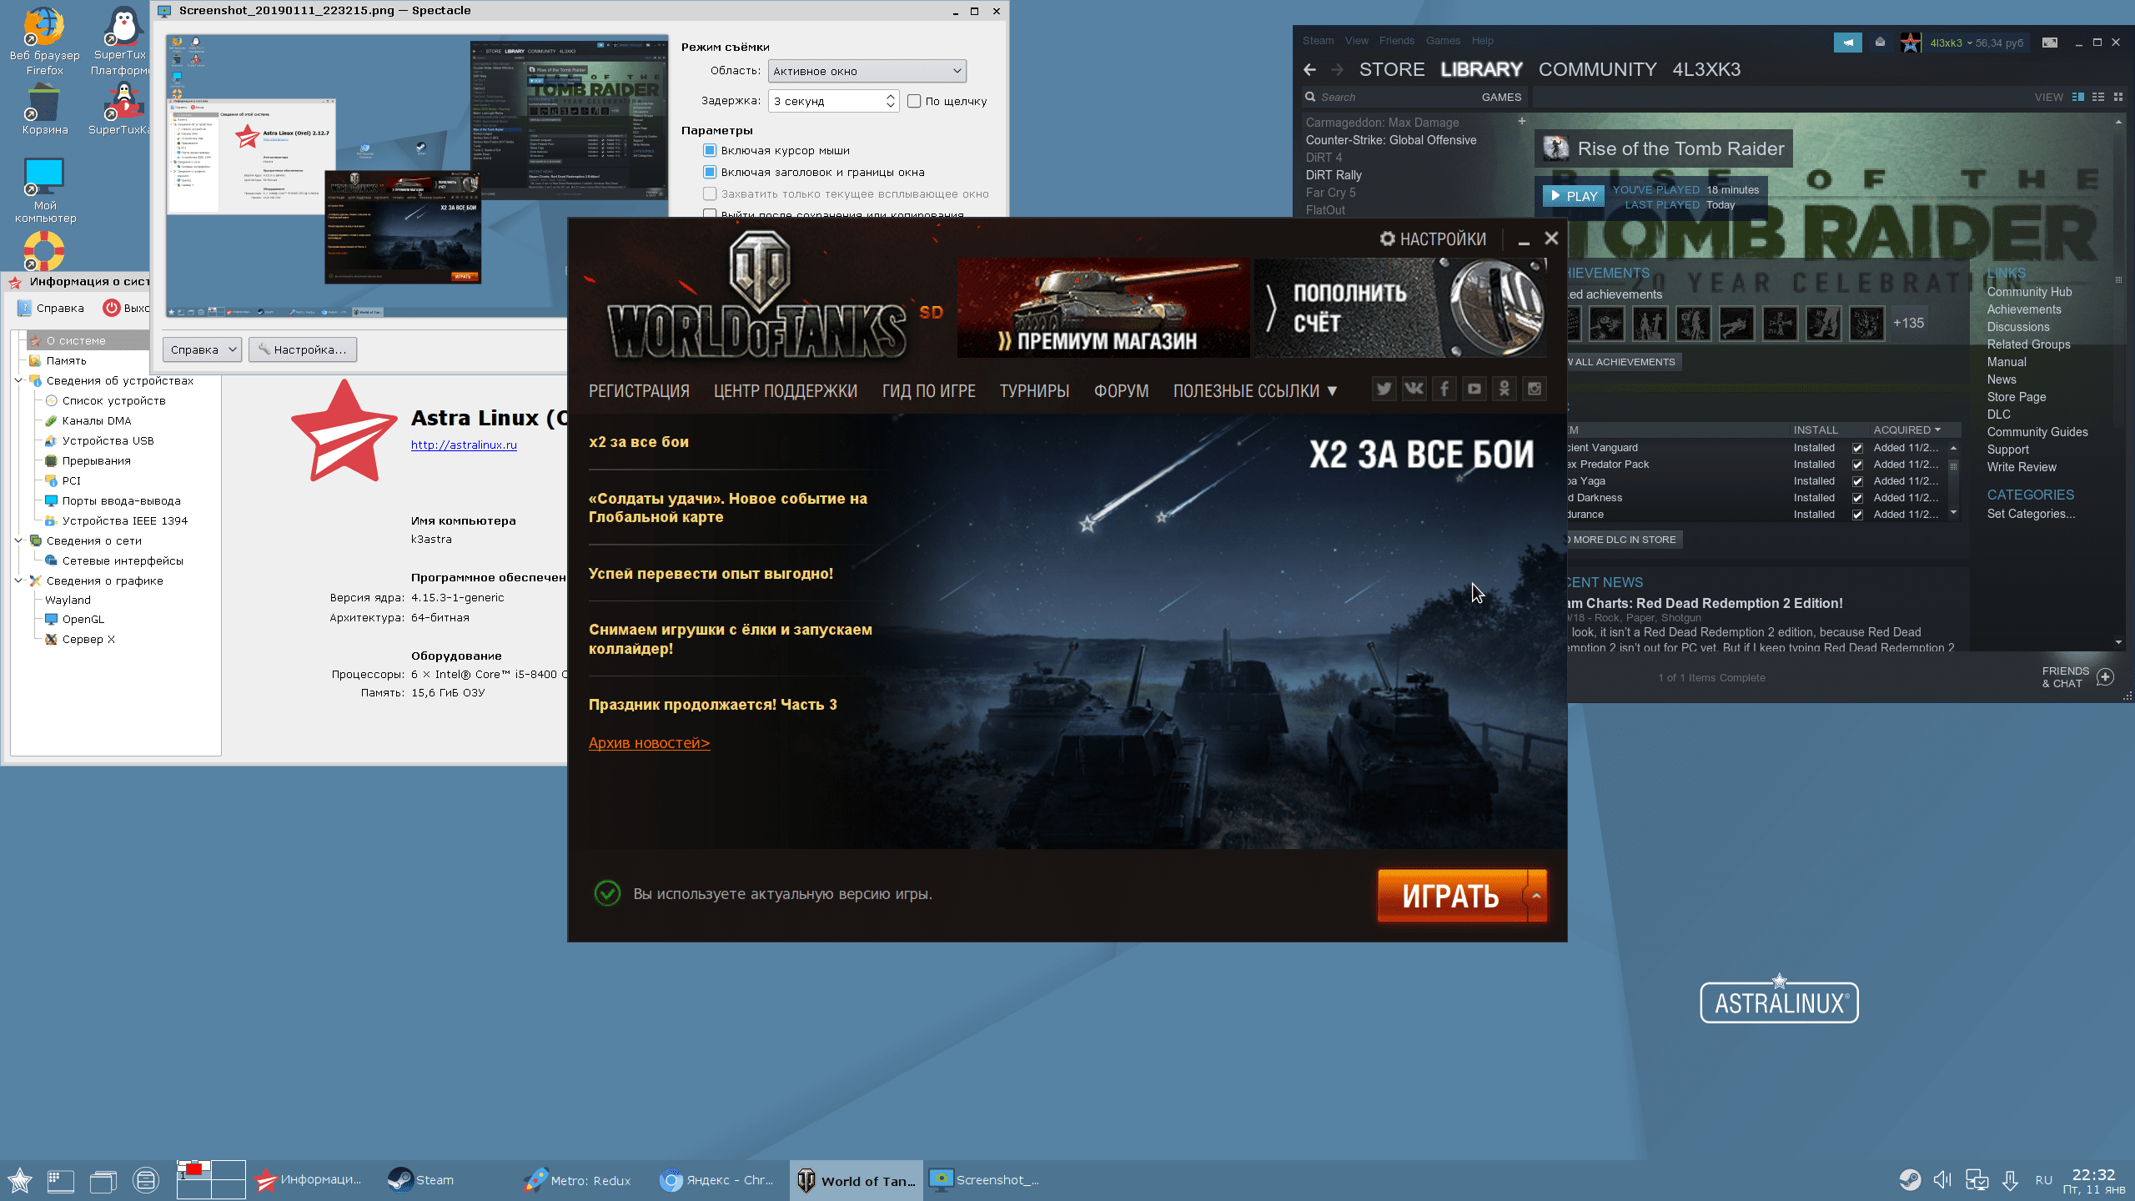Open the Instagram link in the launcher
This screenshot has height=1201, width=2135.
(1534, 389)
